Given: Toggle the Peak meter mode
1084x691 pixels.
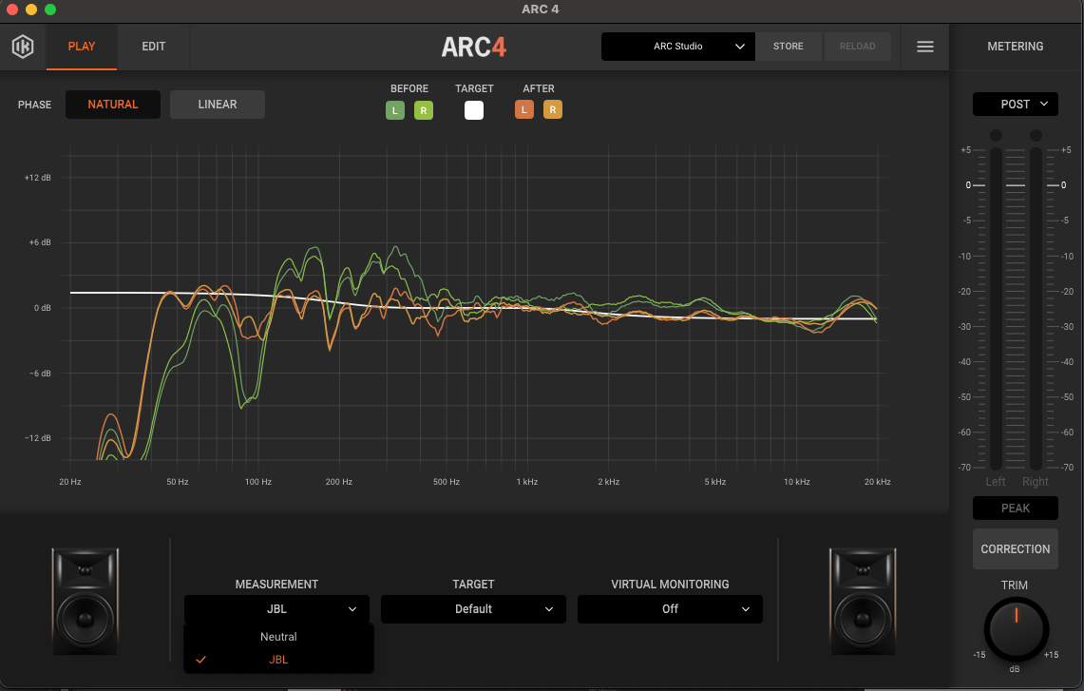Looking at the screenshot, I should pos(1015,509).
